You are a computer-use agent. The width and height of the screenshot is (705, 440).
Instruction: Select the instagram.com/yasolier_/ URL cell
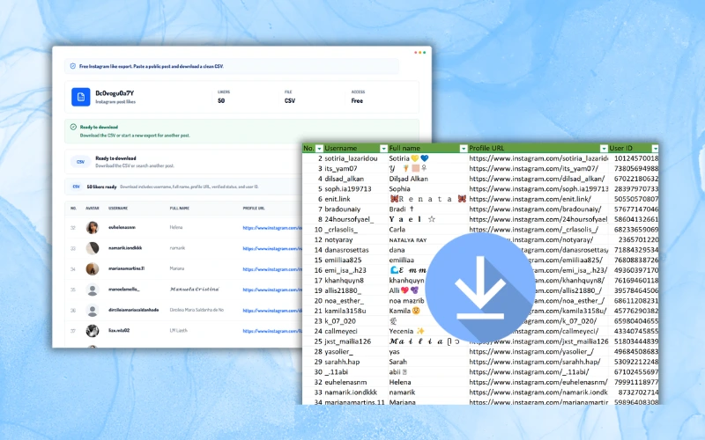(x=538, y=351)
